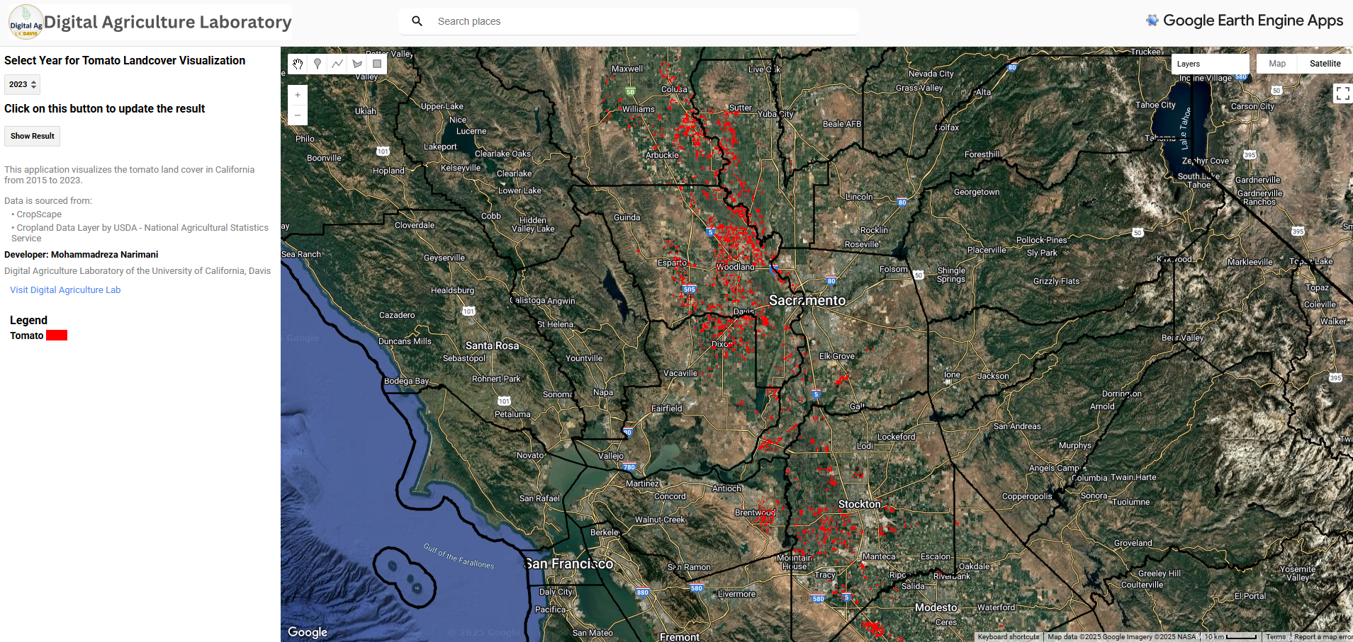This screenshot has height=642, width=1353.
Task: Select the line drawing tool
Action: click(337, 64)
